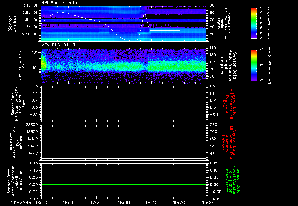
Task: Click the 'MU Scanner +30V Raw Data' axis label
Action: tap(18, 104)
